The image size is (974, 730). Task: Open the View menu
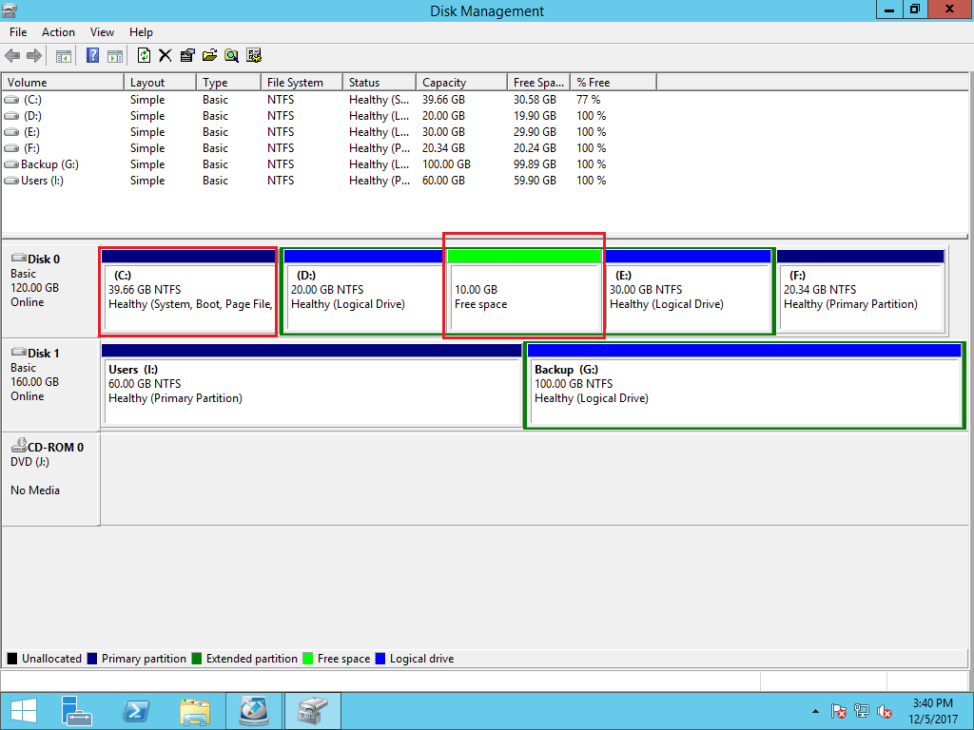coord(102,32)
